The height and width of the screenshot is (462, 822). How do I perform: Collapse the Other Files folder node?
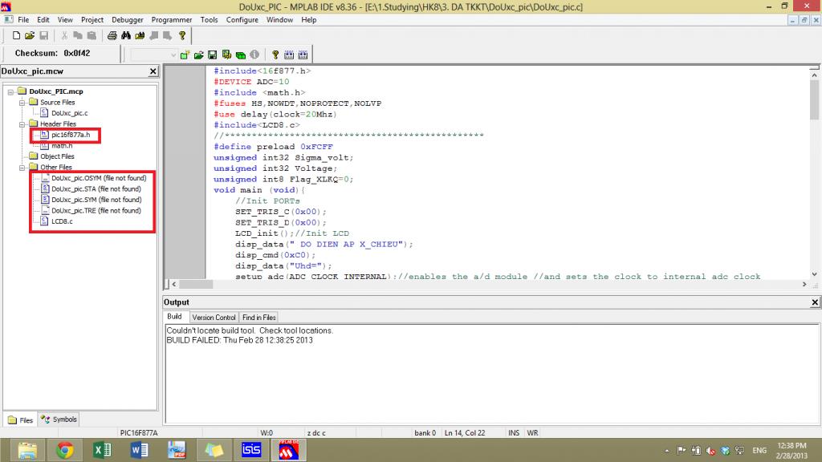(22, 168)
